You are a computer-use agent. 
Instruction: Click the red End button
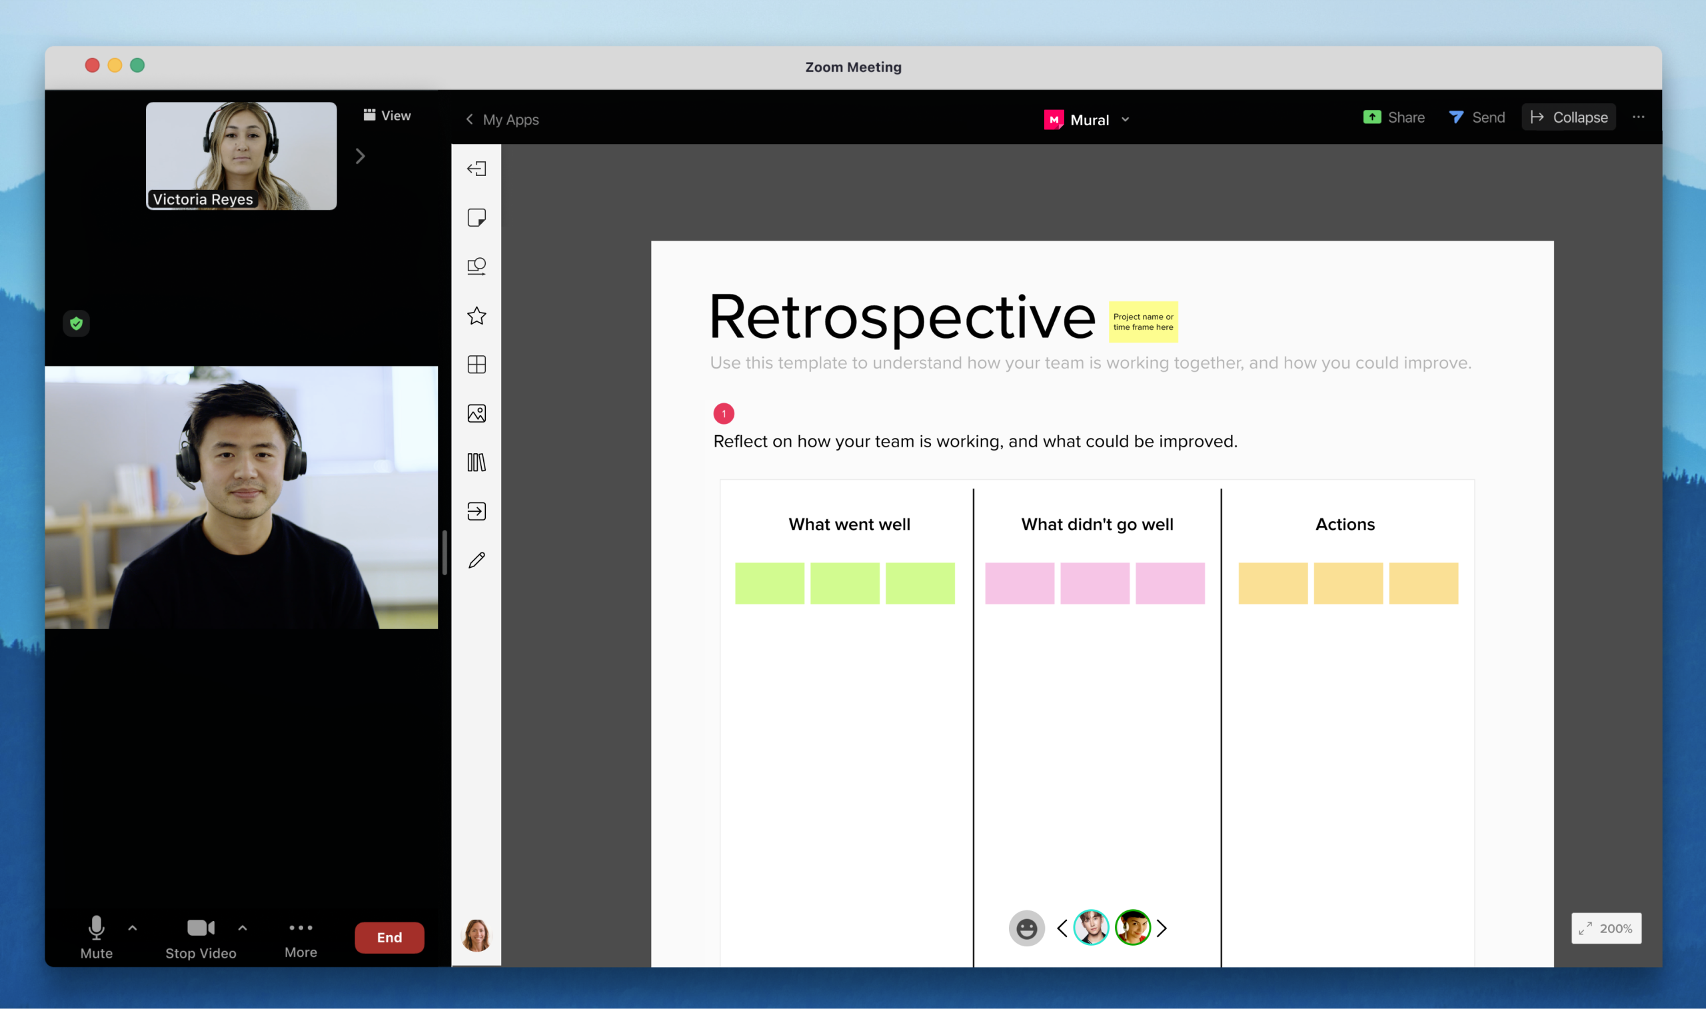pyautogui.click(x=389, y=938)
